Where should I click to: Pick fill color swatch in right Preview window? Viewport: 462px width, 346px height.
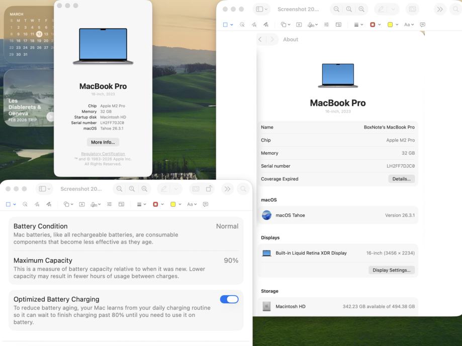point(390,25)
